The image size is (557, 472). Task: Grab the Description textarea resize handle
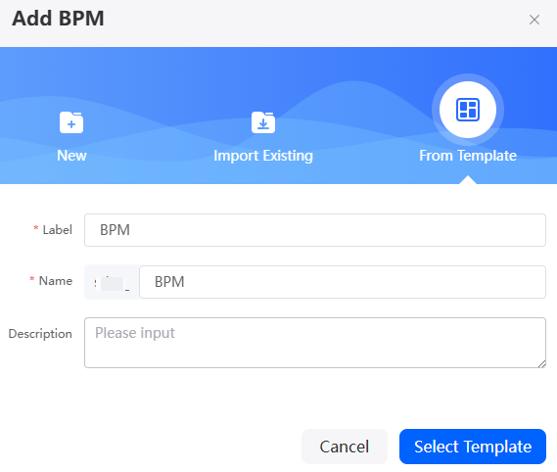(541, 363)
